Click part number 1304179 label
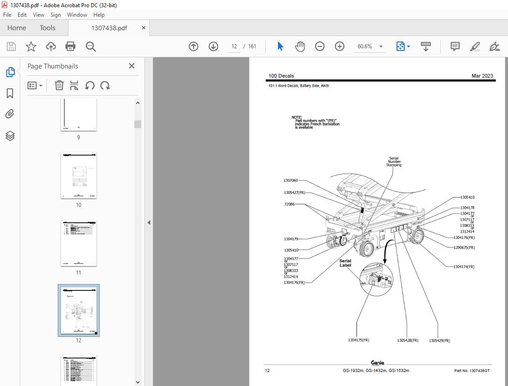The width and height of the screenshot is (508, 386). 291,239
